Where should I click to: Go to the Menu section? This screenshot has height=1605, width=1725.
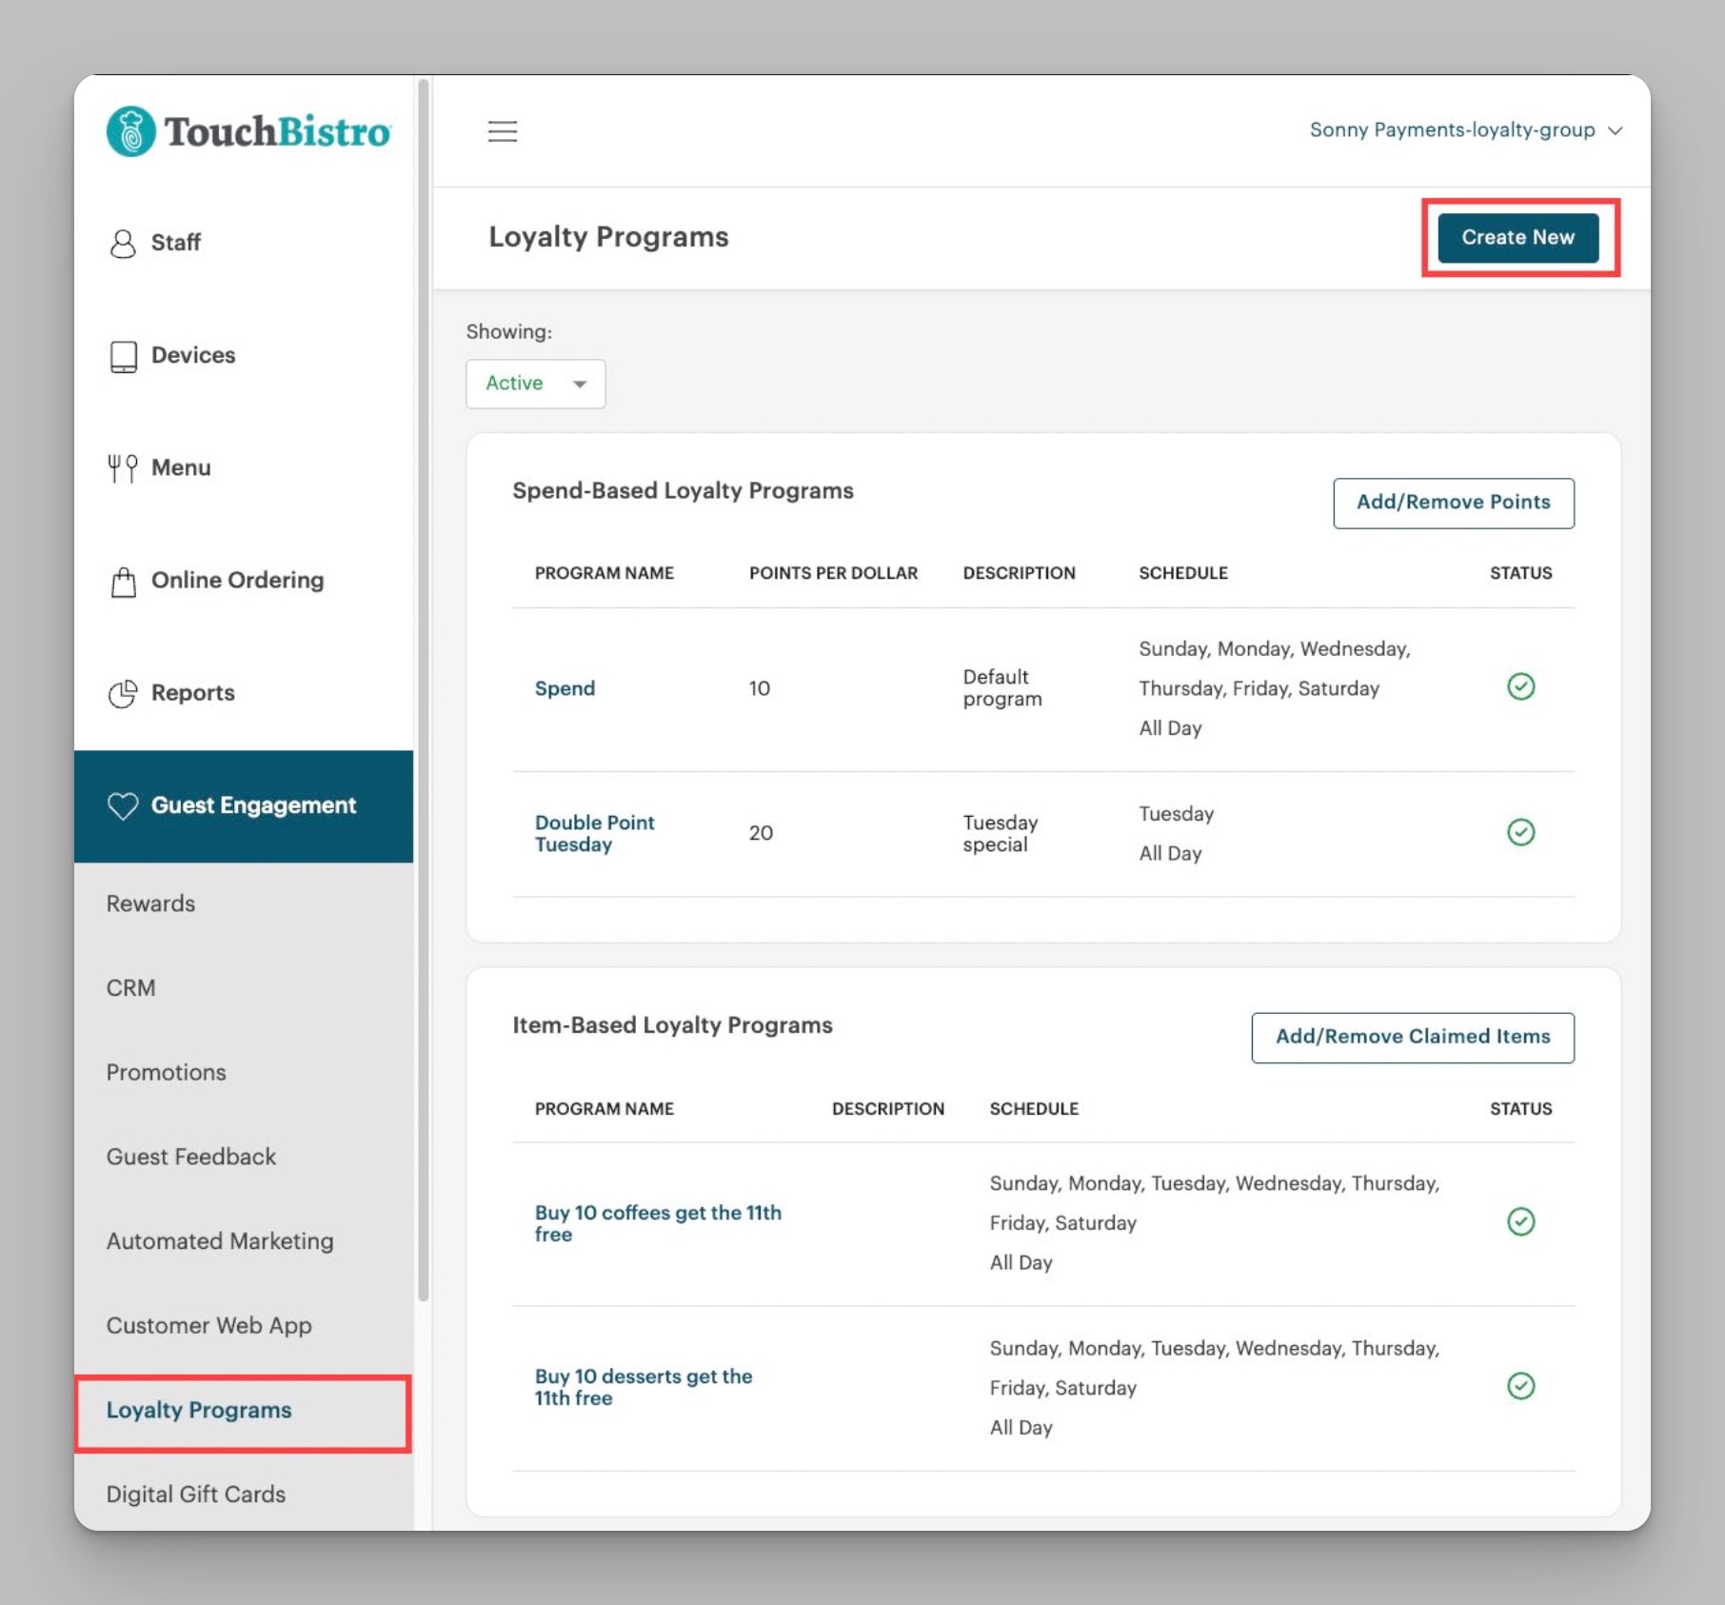click(x=244, y=468)
